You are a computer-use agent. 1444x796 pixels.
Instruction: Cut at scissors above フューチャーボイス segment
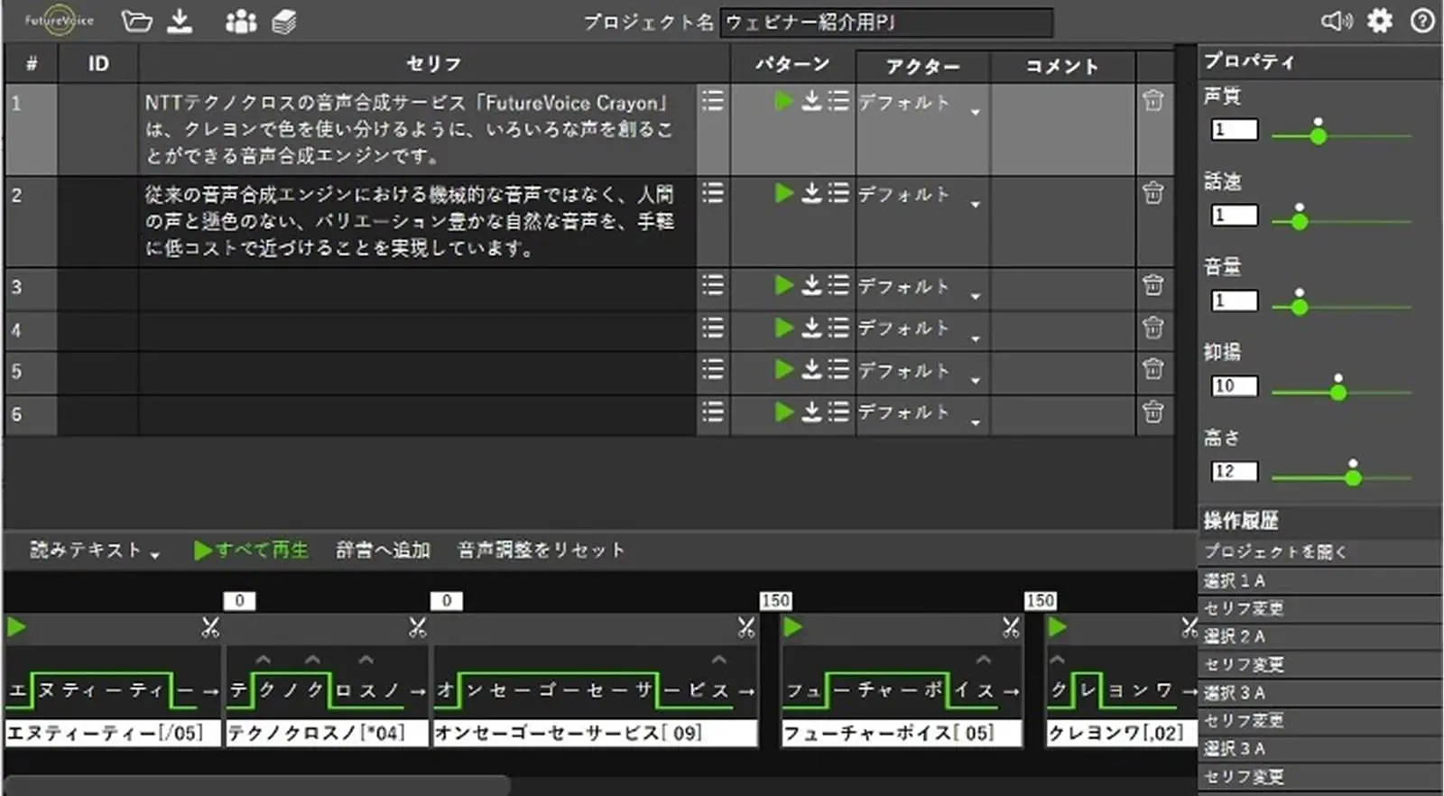[x=1011, y=626]
